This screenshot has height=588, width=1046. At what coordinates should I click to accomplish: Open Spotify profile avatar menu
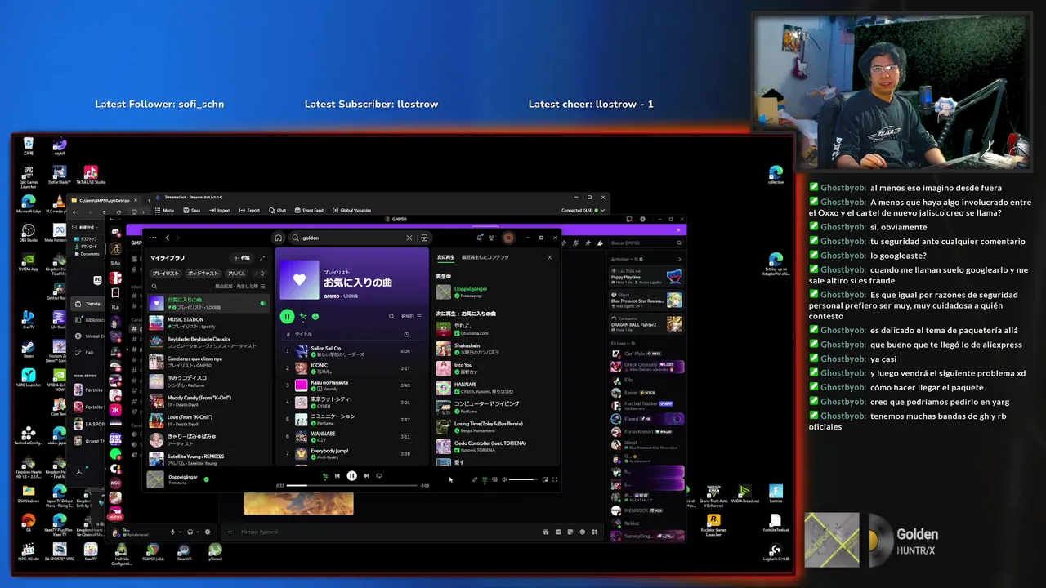coord(508,238)
